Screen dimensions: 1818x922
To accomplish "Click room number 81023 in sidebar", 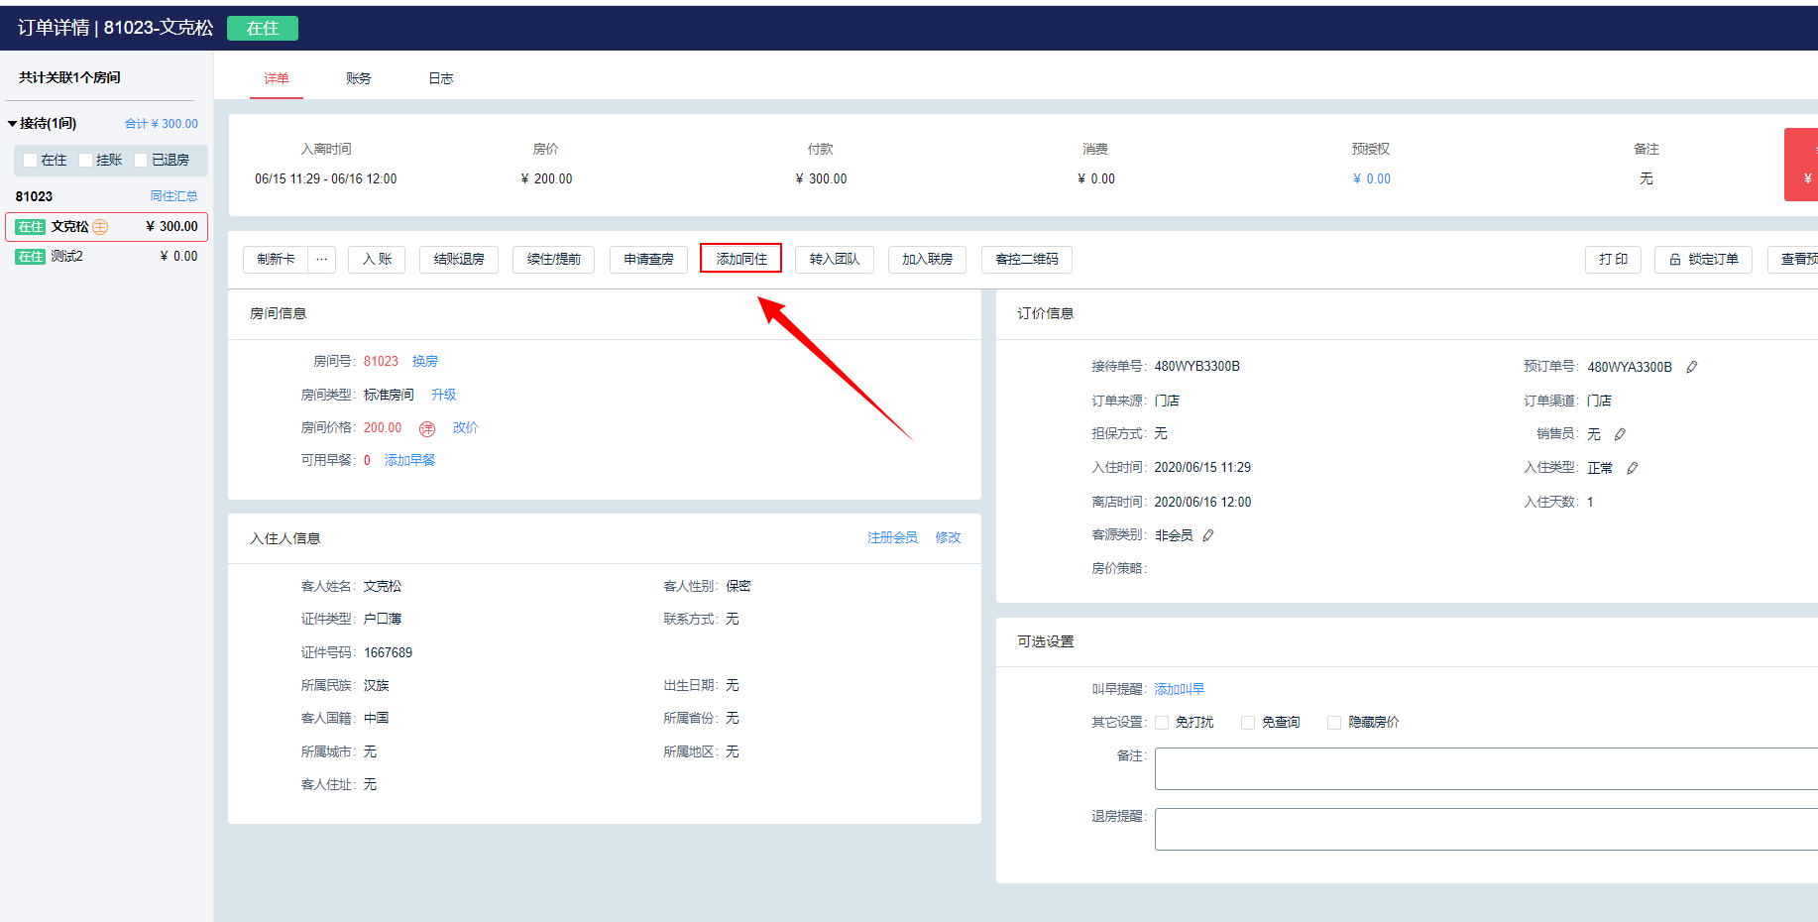I will (34, 196).
